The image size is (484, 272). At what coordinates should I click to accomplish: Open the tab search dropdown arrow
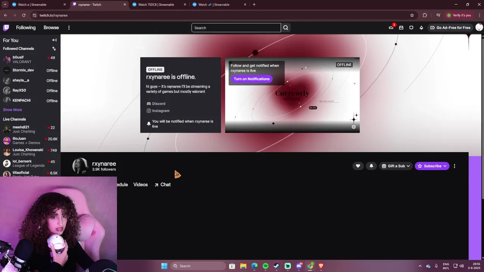click(5, 5)
